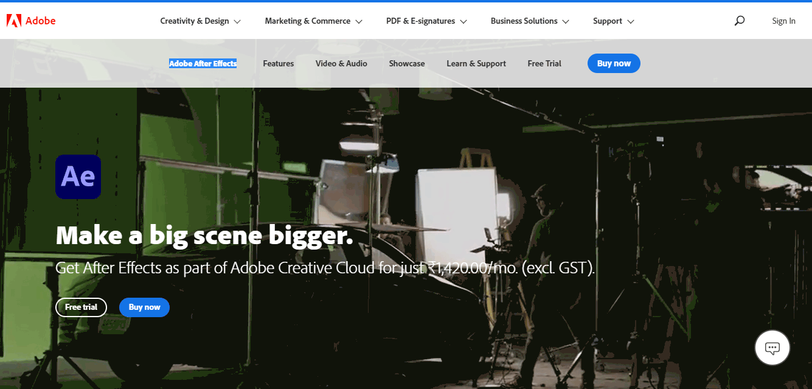Click Buy now button in hero section
Viewport: 812px width, 389px height.
pyautogui.click(x=144, y=307)
